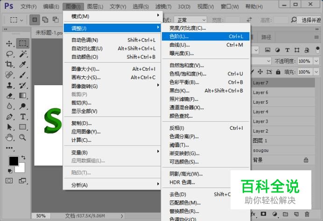Screen dimensions: 323x221
Task: Select the Zoom tool
Action: [23, 137]
